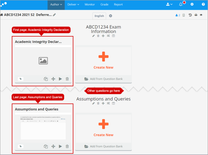Go to the Monitor menu
The width and height of the screenshot is (208, 155).
90,5
